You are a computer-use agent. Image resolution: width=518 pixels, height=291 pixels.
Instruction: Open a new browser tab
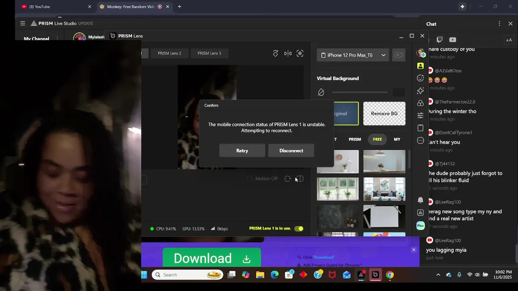[x=179, y=6]
